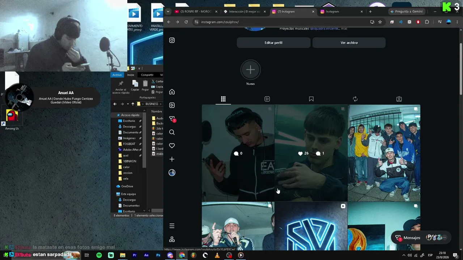Open the Meta apps icon in sidebar
Screen dimensions: 463x260
pos(172,239)
